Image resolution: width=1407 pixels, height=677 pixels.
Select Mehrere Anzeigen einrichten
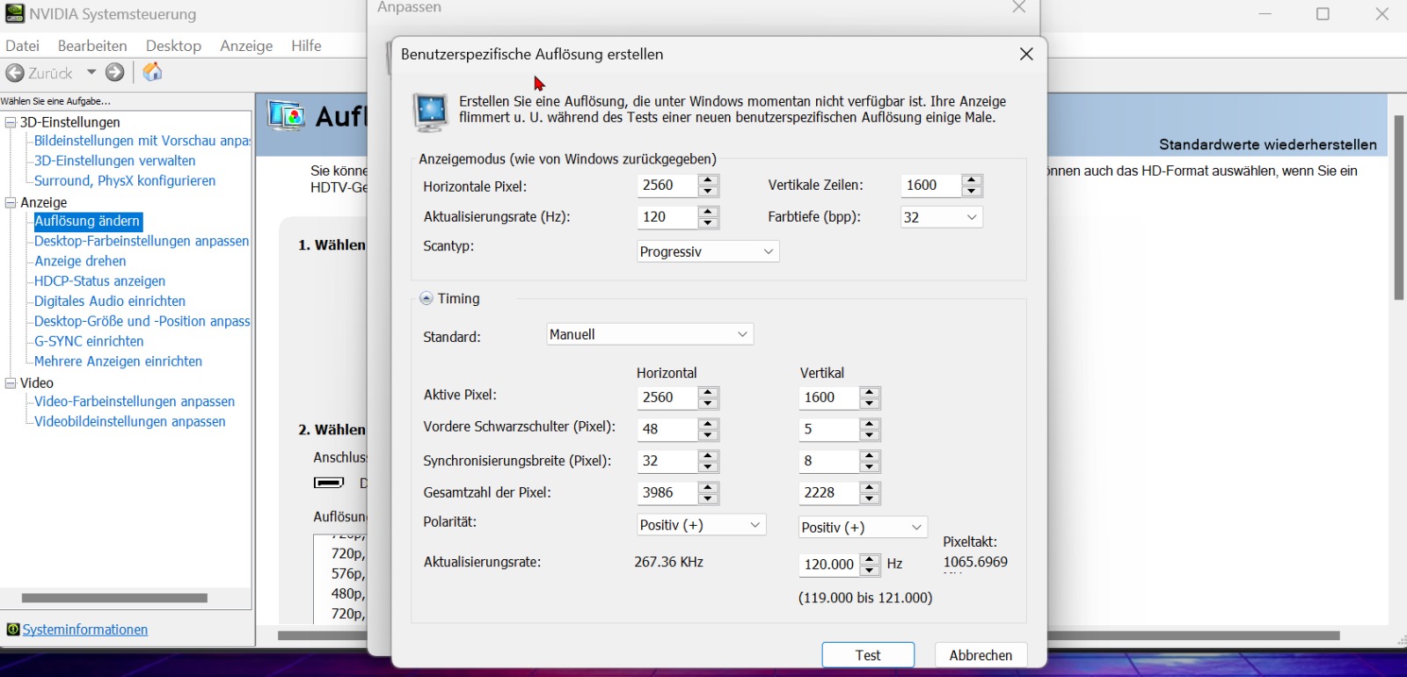[x=118, y=361]
